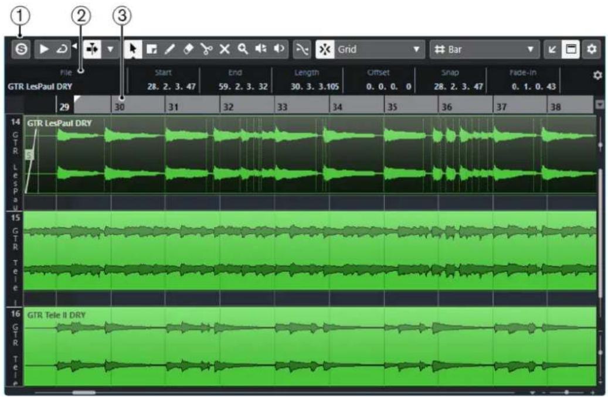Select the Split scissors tool

[x=206, y=49]
